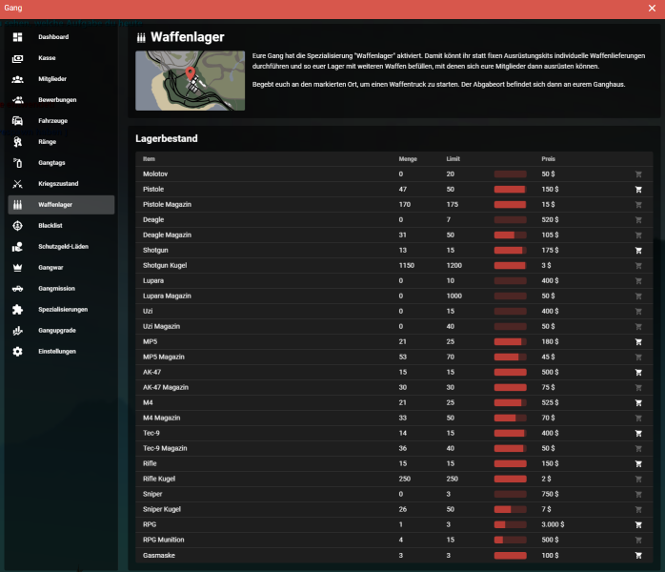
Task: Switch to the Blacklist section
Action: pyautogui.click(x=52, y=226)
